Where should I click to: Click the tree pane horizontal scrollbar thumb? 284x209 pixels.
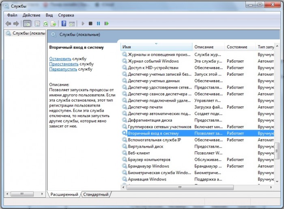tap(22, 194)
